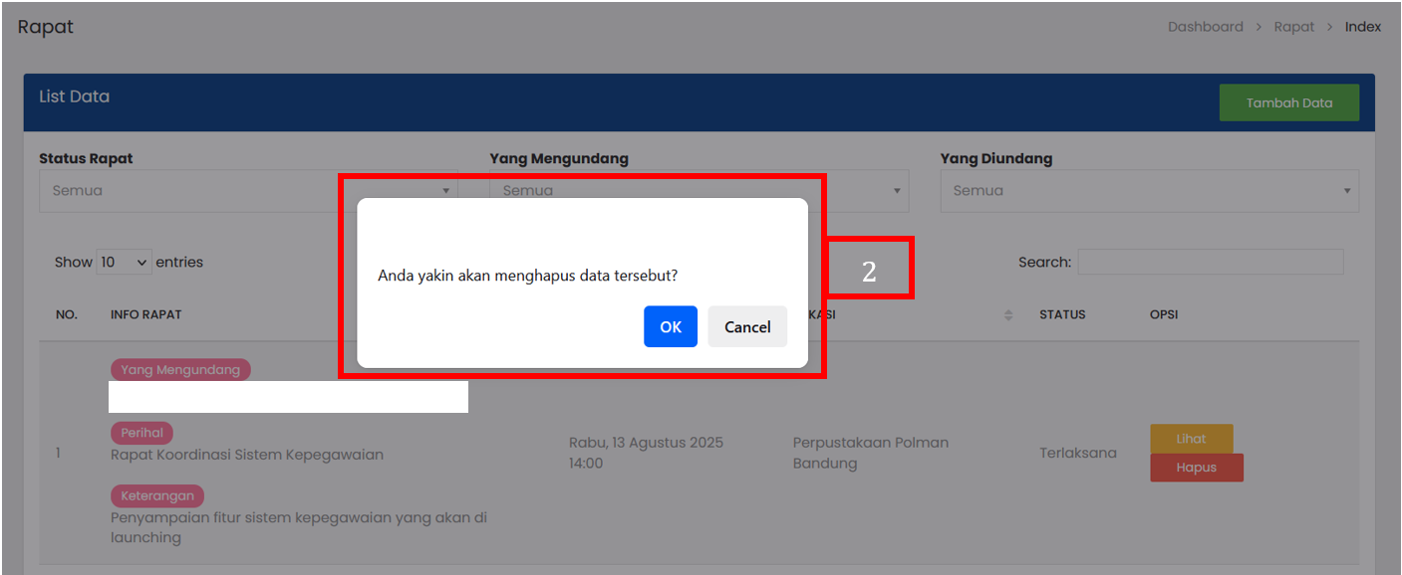Viewport: 1402px width, 575px height.
Task: Focus the Search input field
Action: pos(1210,263)
